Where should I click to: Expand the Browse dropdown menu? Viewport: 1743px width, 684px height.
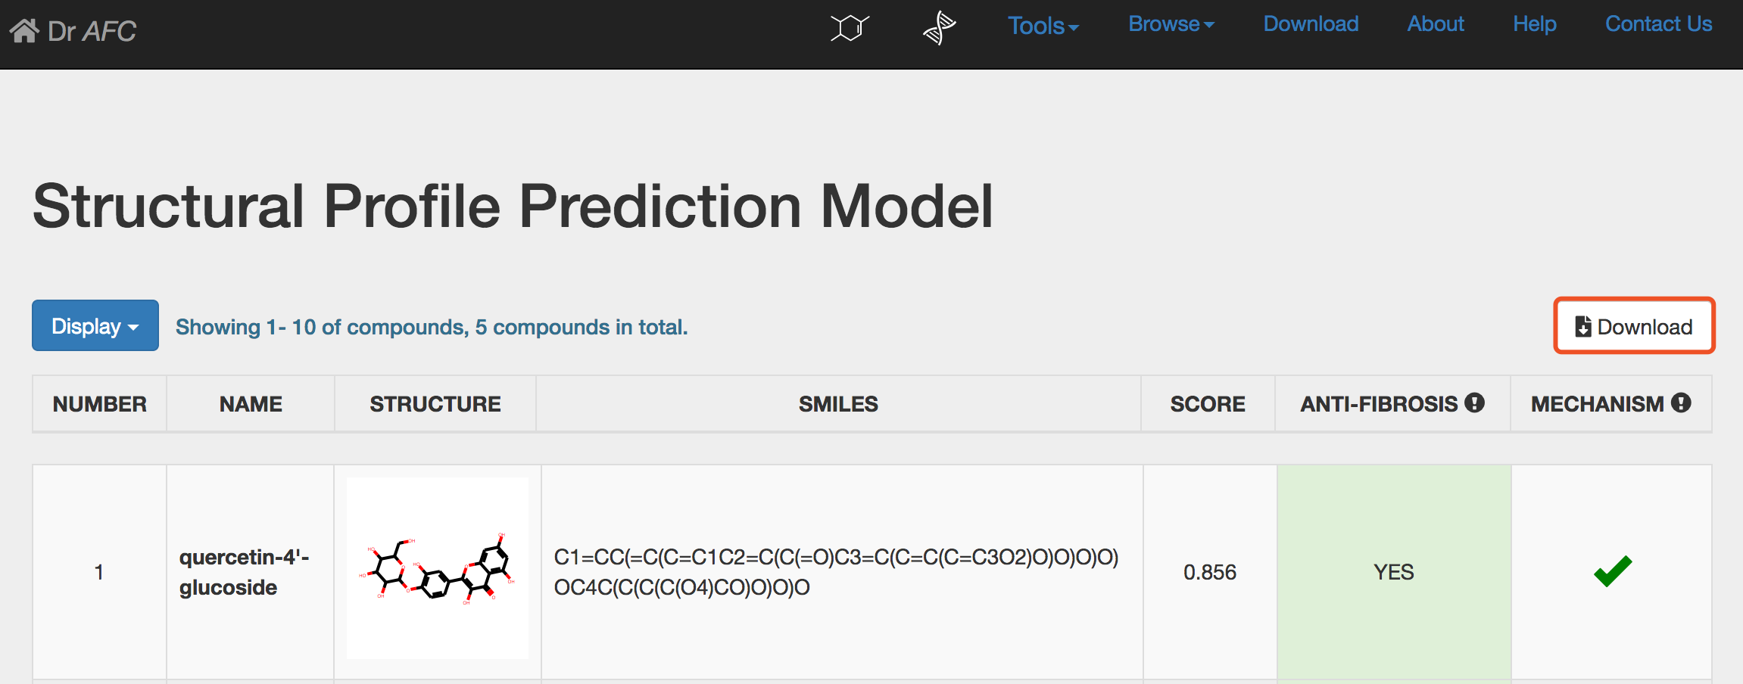click(1171, 24)
